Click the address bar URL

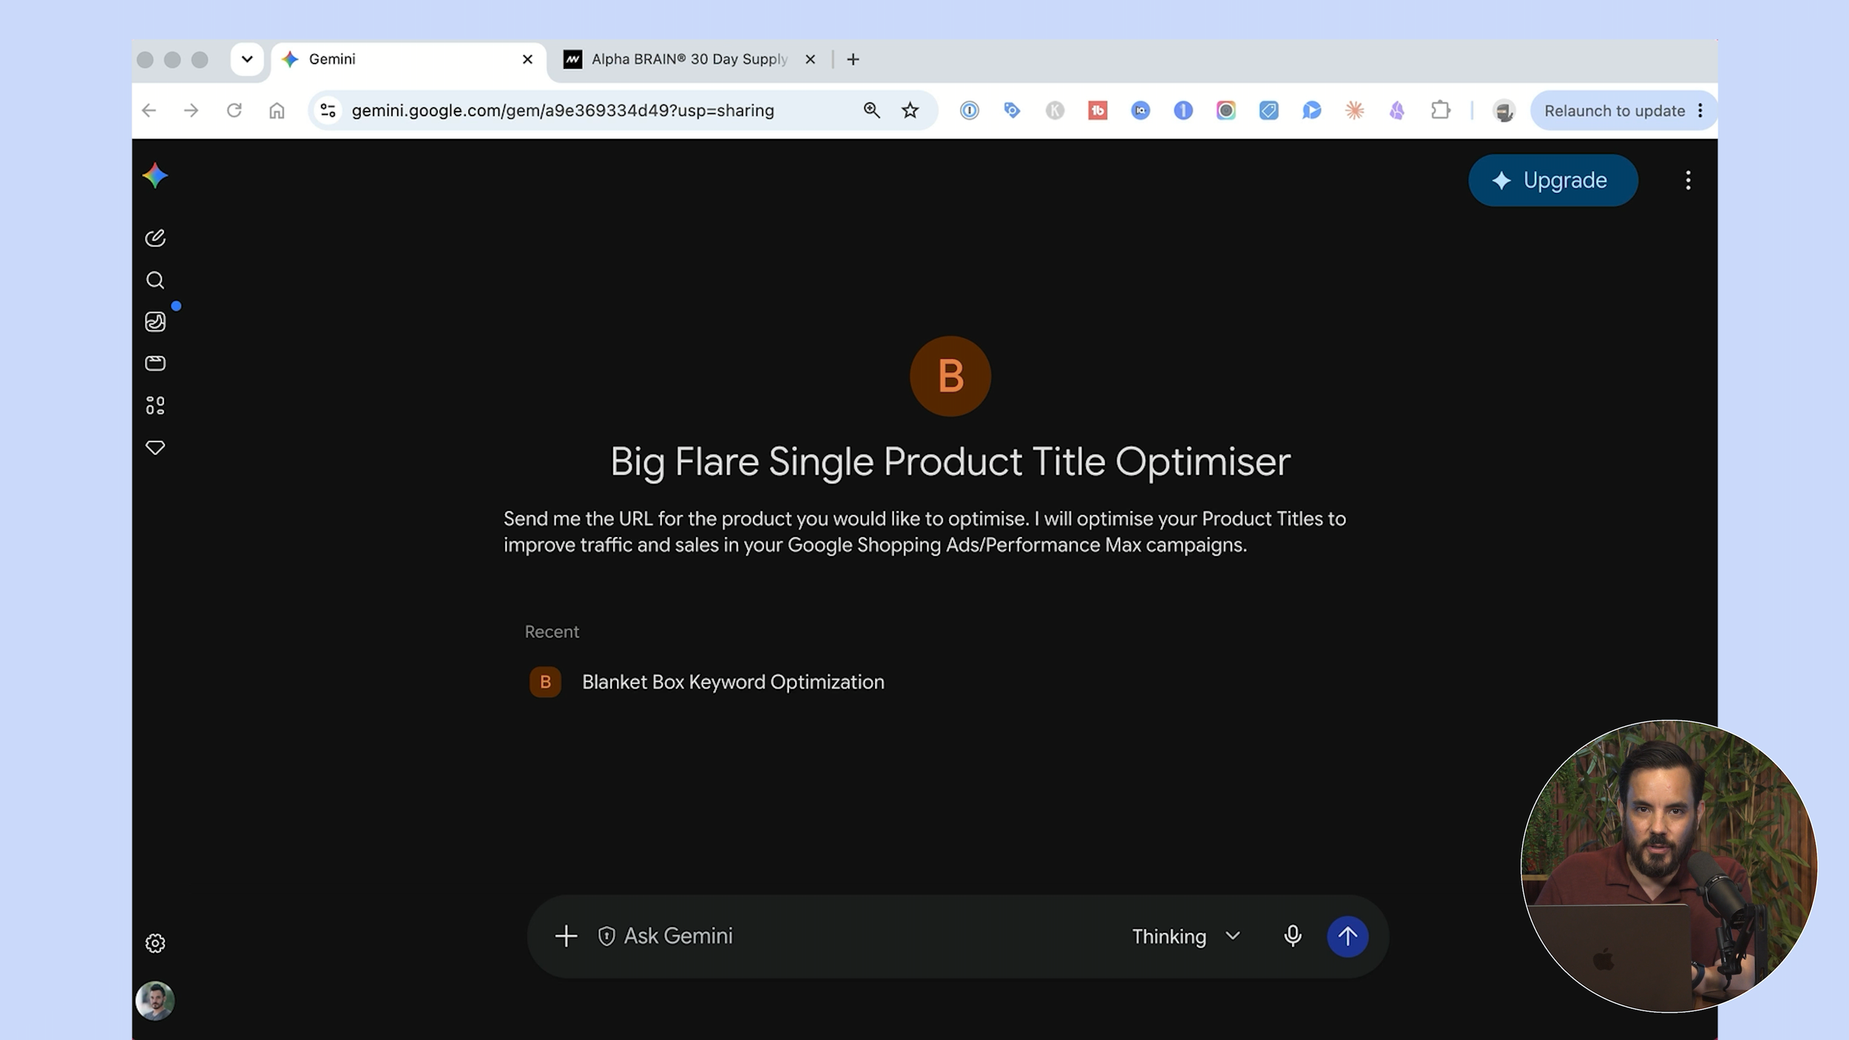coord(563,110)
